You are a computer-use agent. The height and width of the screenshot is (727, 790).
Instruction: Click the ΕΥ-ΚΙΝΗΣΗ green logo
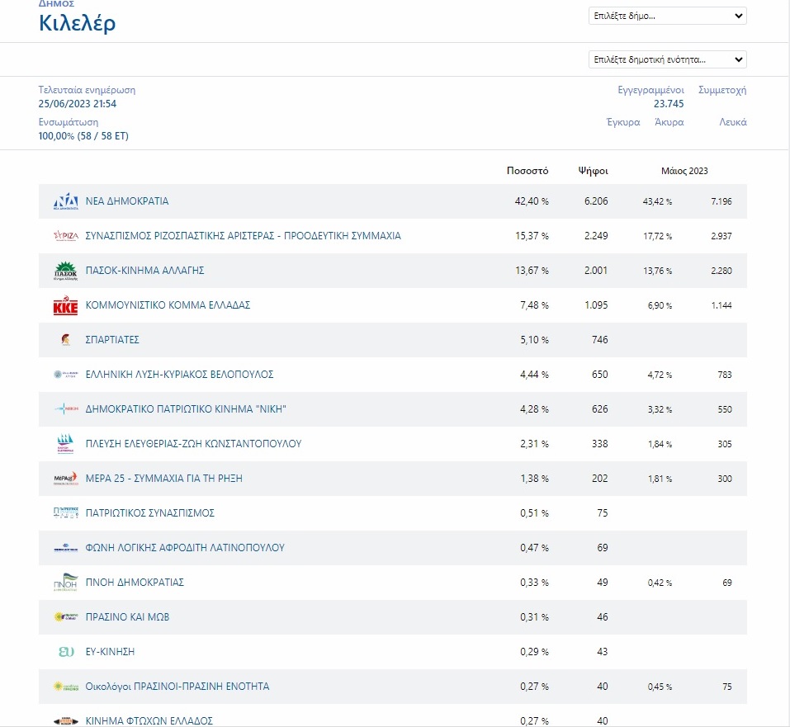65,652
